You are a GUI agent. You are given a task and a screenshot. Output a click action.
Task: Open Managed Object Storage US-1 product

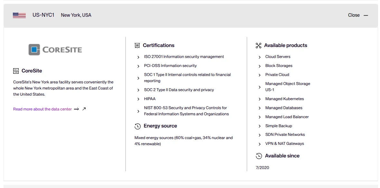pyautogui.click(x=288, y=87)
